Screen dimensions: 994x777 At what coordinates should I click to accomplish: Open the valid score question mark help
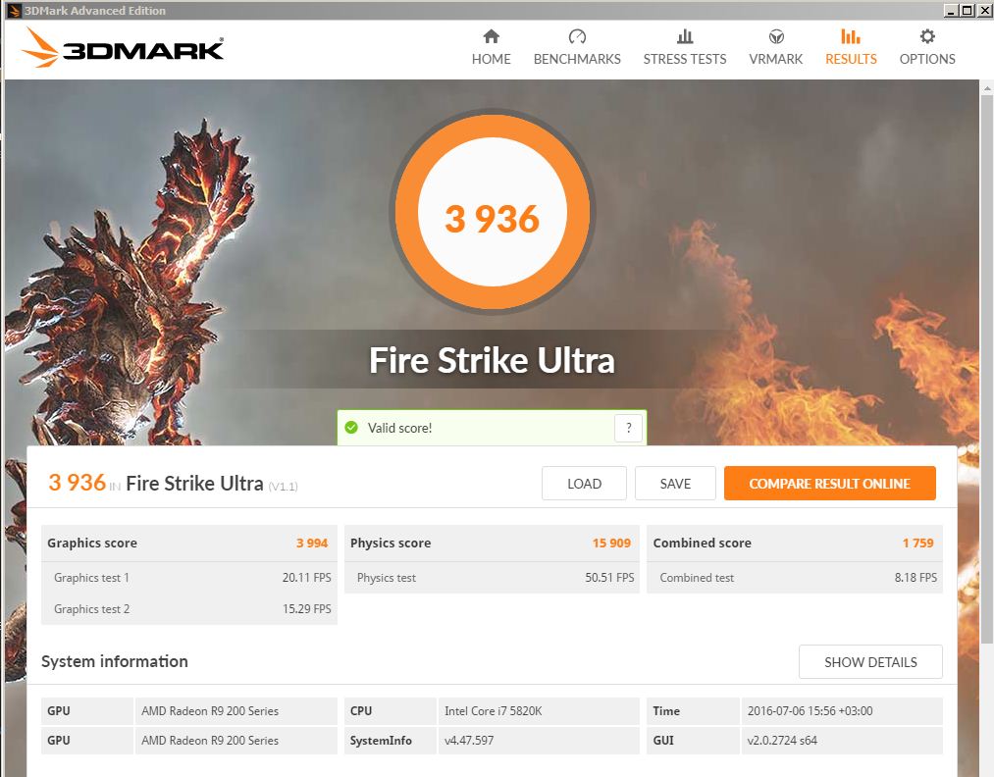coord(628,428)
